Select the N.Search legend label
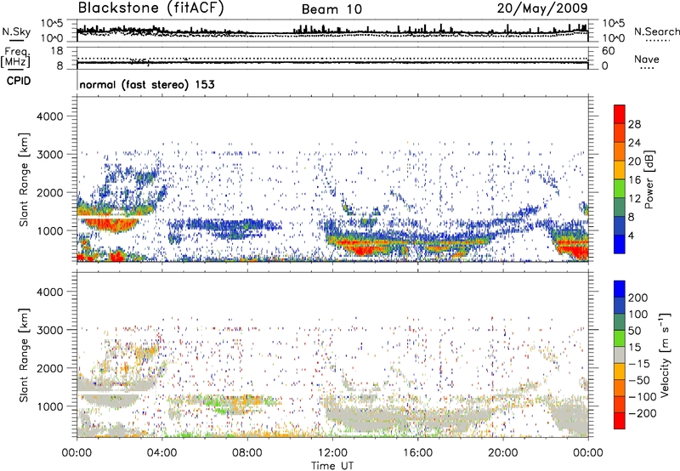The image size is (680, 471). tap(656, 31)
